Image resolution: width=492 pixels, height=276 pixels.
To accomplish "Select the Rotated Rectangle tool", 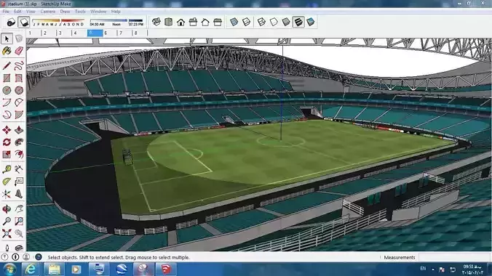I will pos(19,78).
